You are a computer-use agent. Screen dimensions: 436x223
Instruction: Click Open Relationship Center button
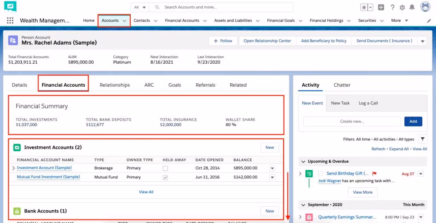coord(267,41)
